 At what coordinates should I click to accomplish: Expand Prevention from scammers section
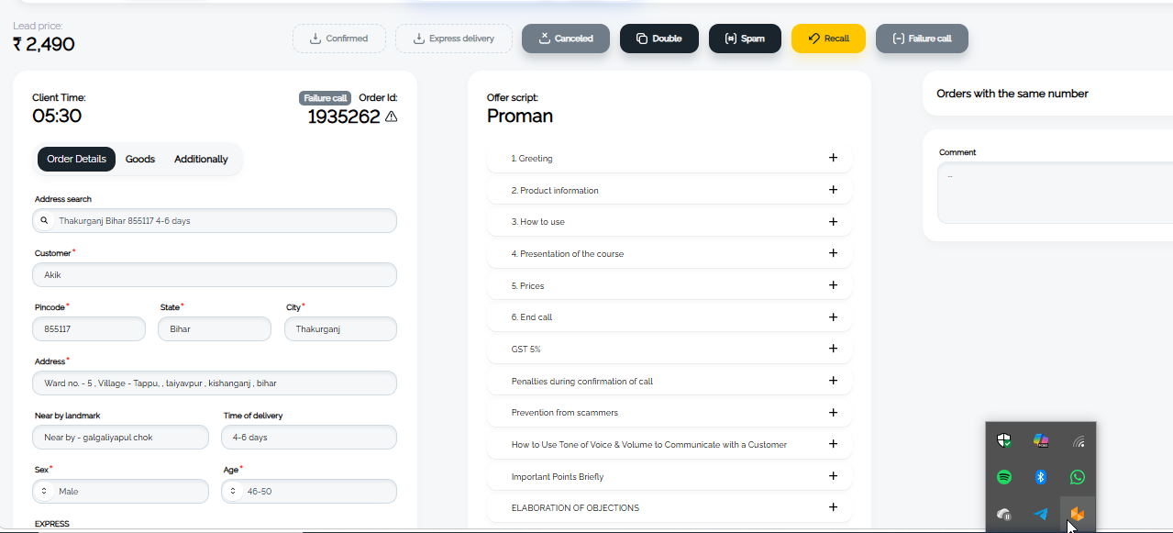[x=669, y=413]
